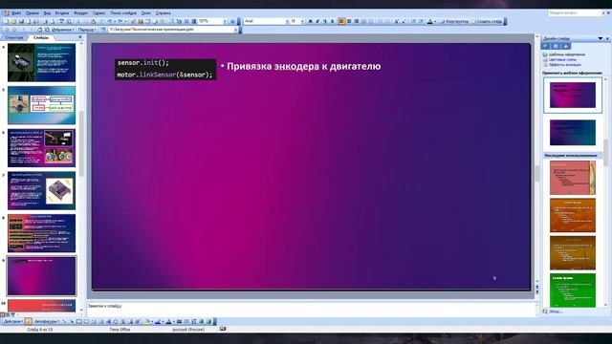612x344 pixels.
Task: Open the Правка menu
Action: click(33, 13)
